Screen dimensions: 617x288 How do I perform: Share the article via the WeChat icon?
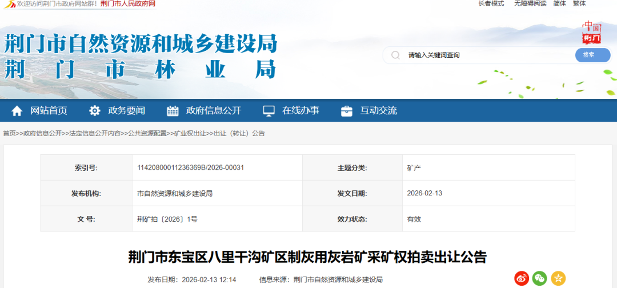pyautogui.click(x=539, y=278)
